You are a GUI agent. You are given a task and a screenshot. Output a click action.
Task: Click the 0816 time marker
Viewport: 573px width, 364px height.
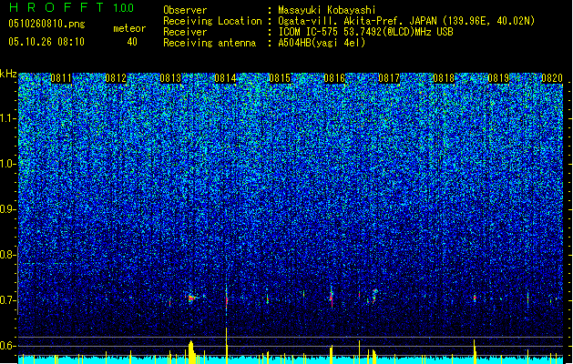point(334,78)
